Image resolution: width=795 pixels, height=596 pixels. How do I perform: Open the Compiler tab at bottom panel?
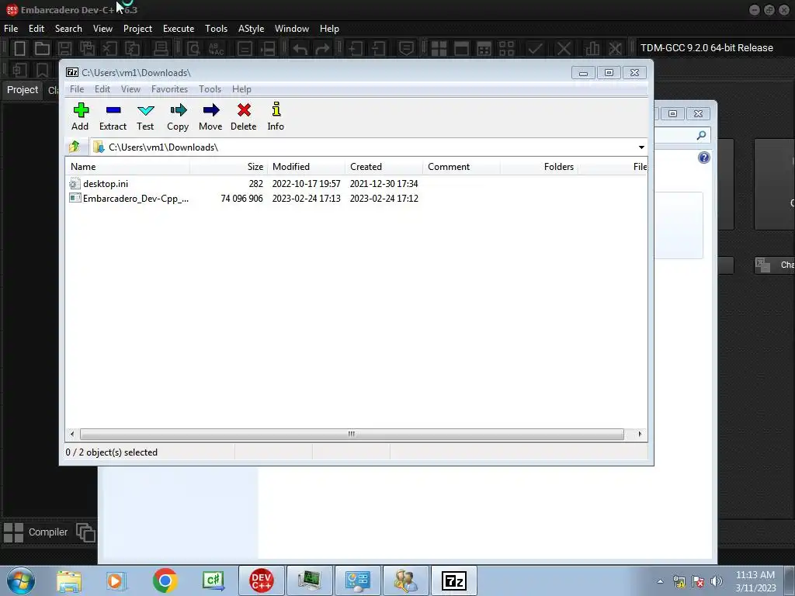(36, 532)
